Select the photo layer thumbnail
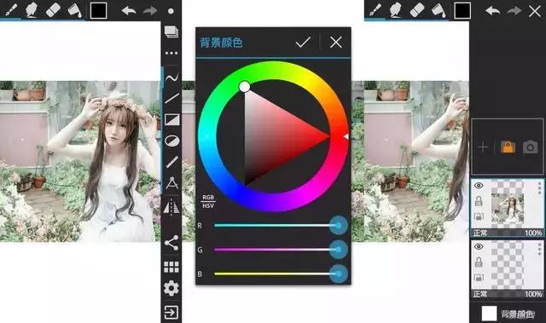This screenshot has height=323, width=546. pos(508,204)
